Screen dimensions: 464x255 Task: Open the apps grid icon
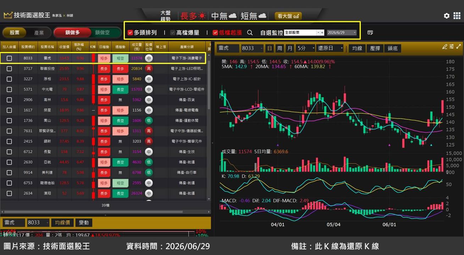pyautogui.click(x=457, y=16)
